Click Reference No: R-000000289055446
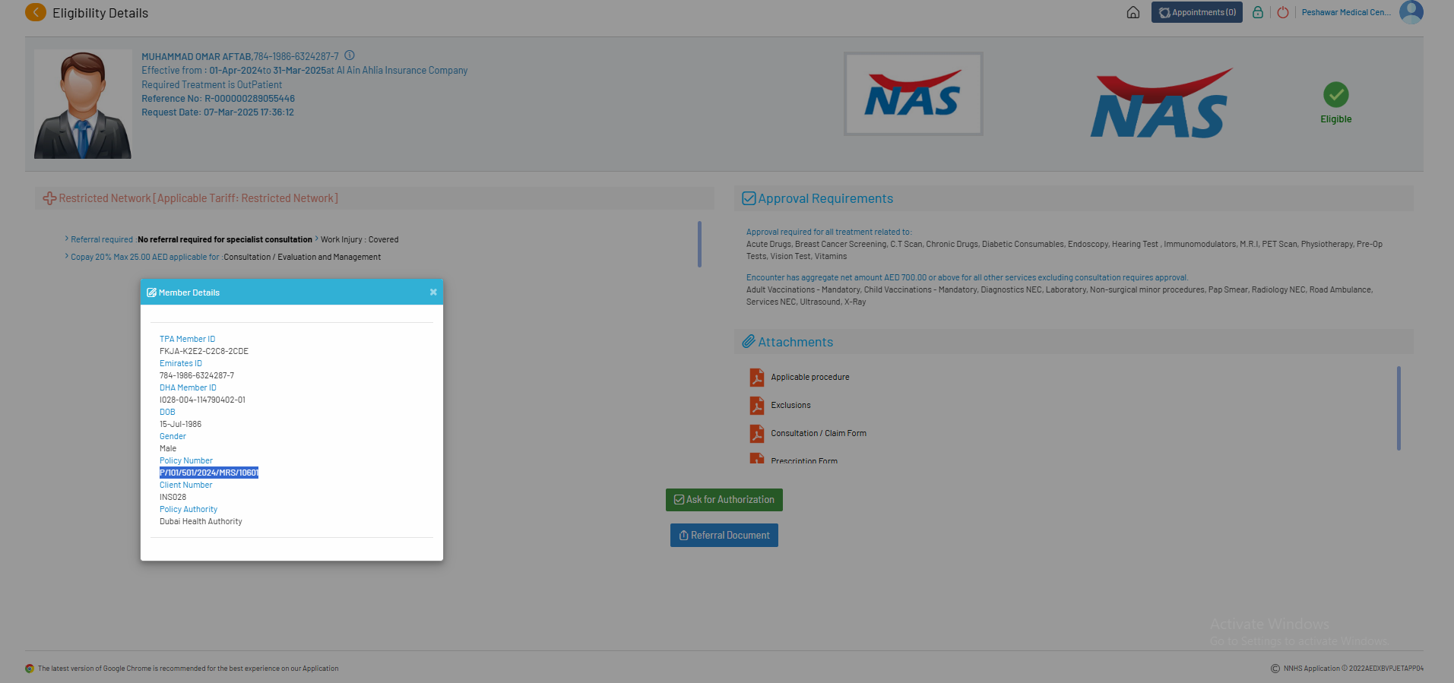This screenshot has width=1454, height=683. pyautogui.click(x=218, y=99)
